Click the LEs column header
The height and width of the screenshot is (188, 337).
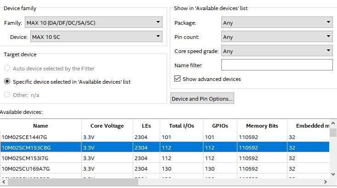coord(146,126)
